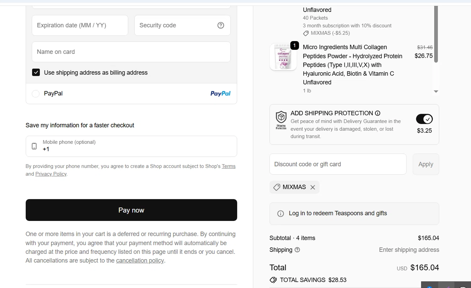
Task: Click the 40 Packets text
Action: [x=315, y=18]
